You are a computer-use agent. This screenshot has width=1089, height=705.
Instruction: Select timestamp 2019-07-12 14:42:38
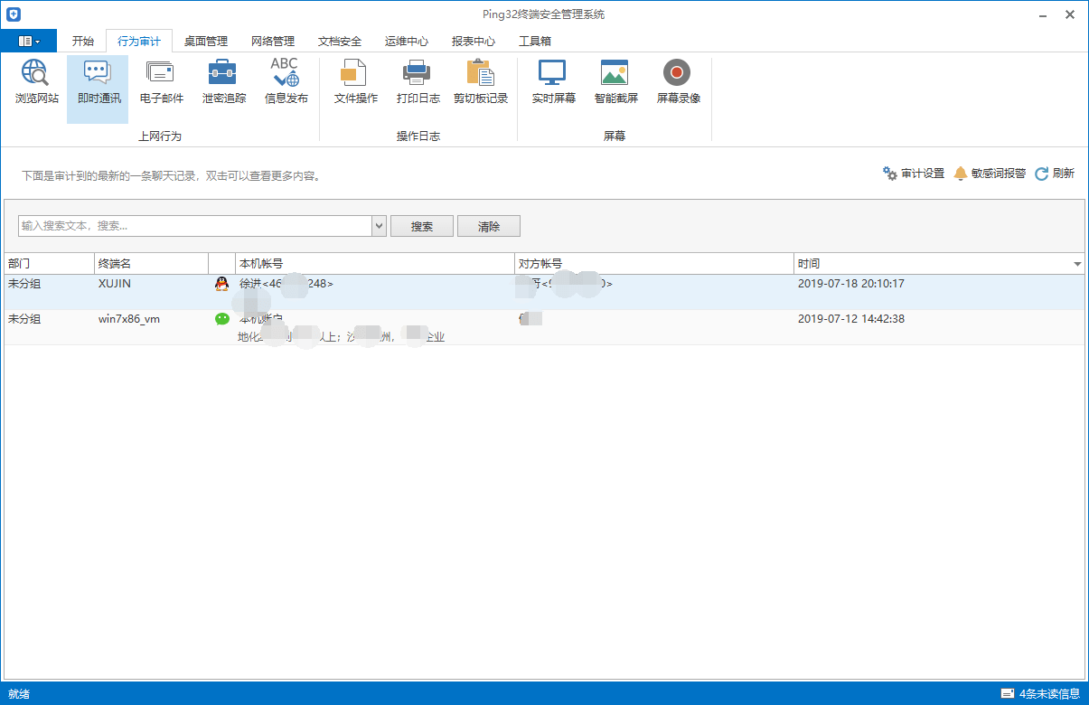click(x=851, y=319)
